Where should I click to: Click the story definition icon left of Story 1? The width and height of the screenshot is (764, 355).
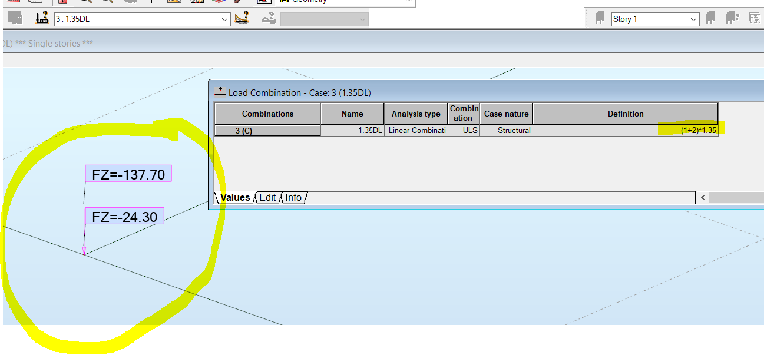598,18
